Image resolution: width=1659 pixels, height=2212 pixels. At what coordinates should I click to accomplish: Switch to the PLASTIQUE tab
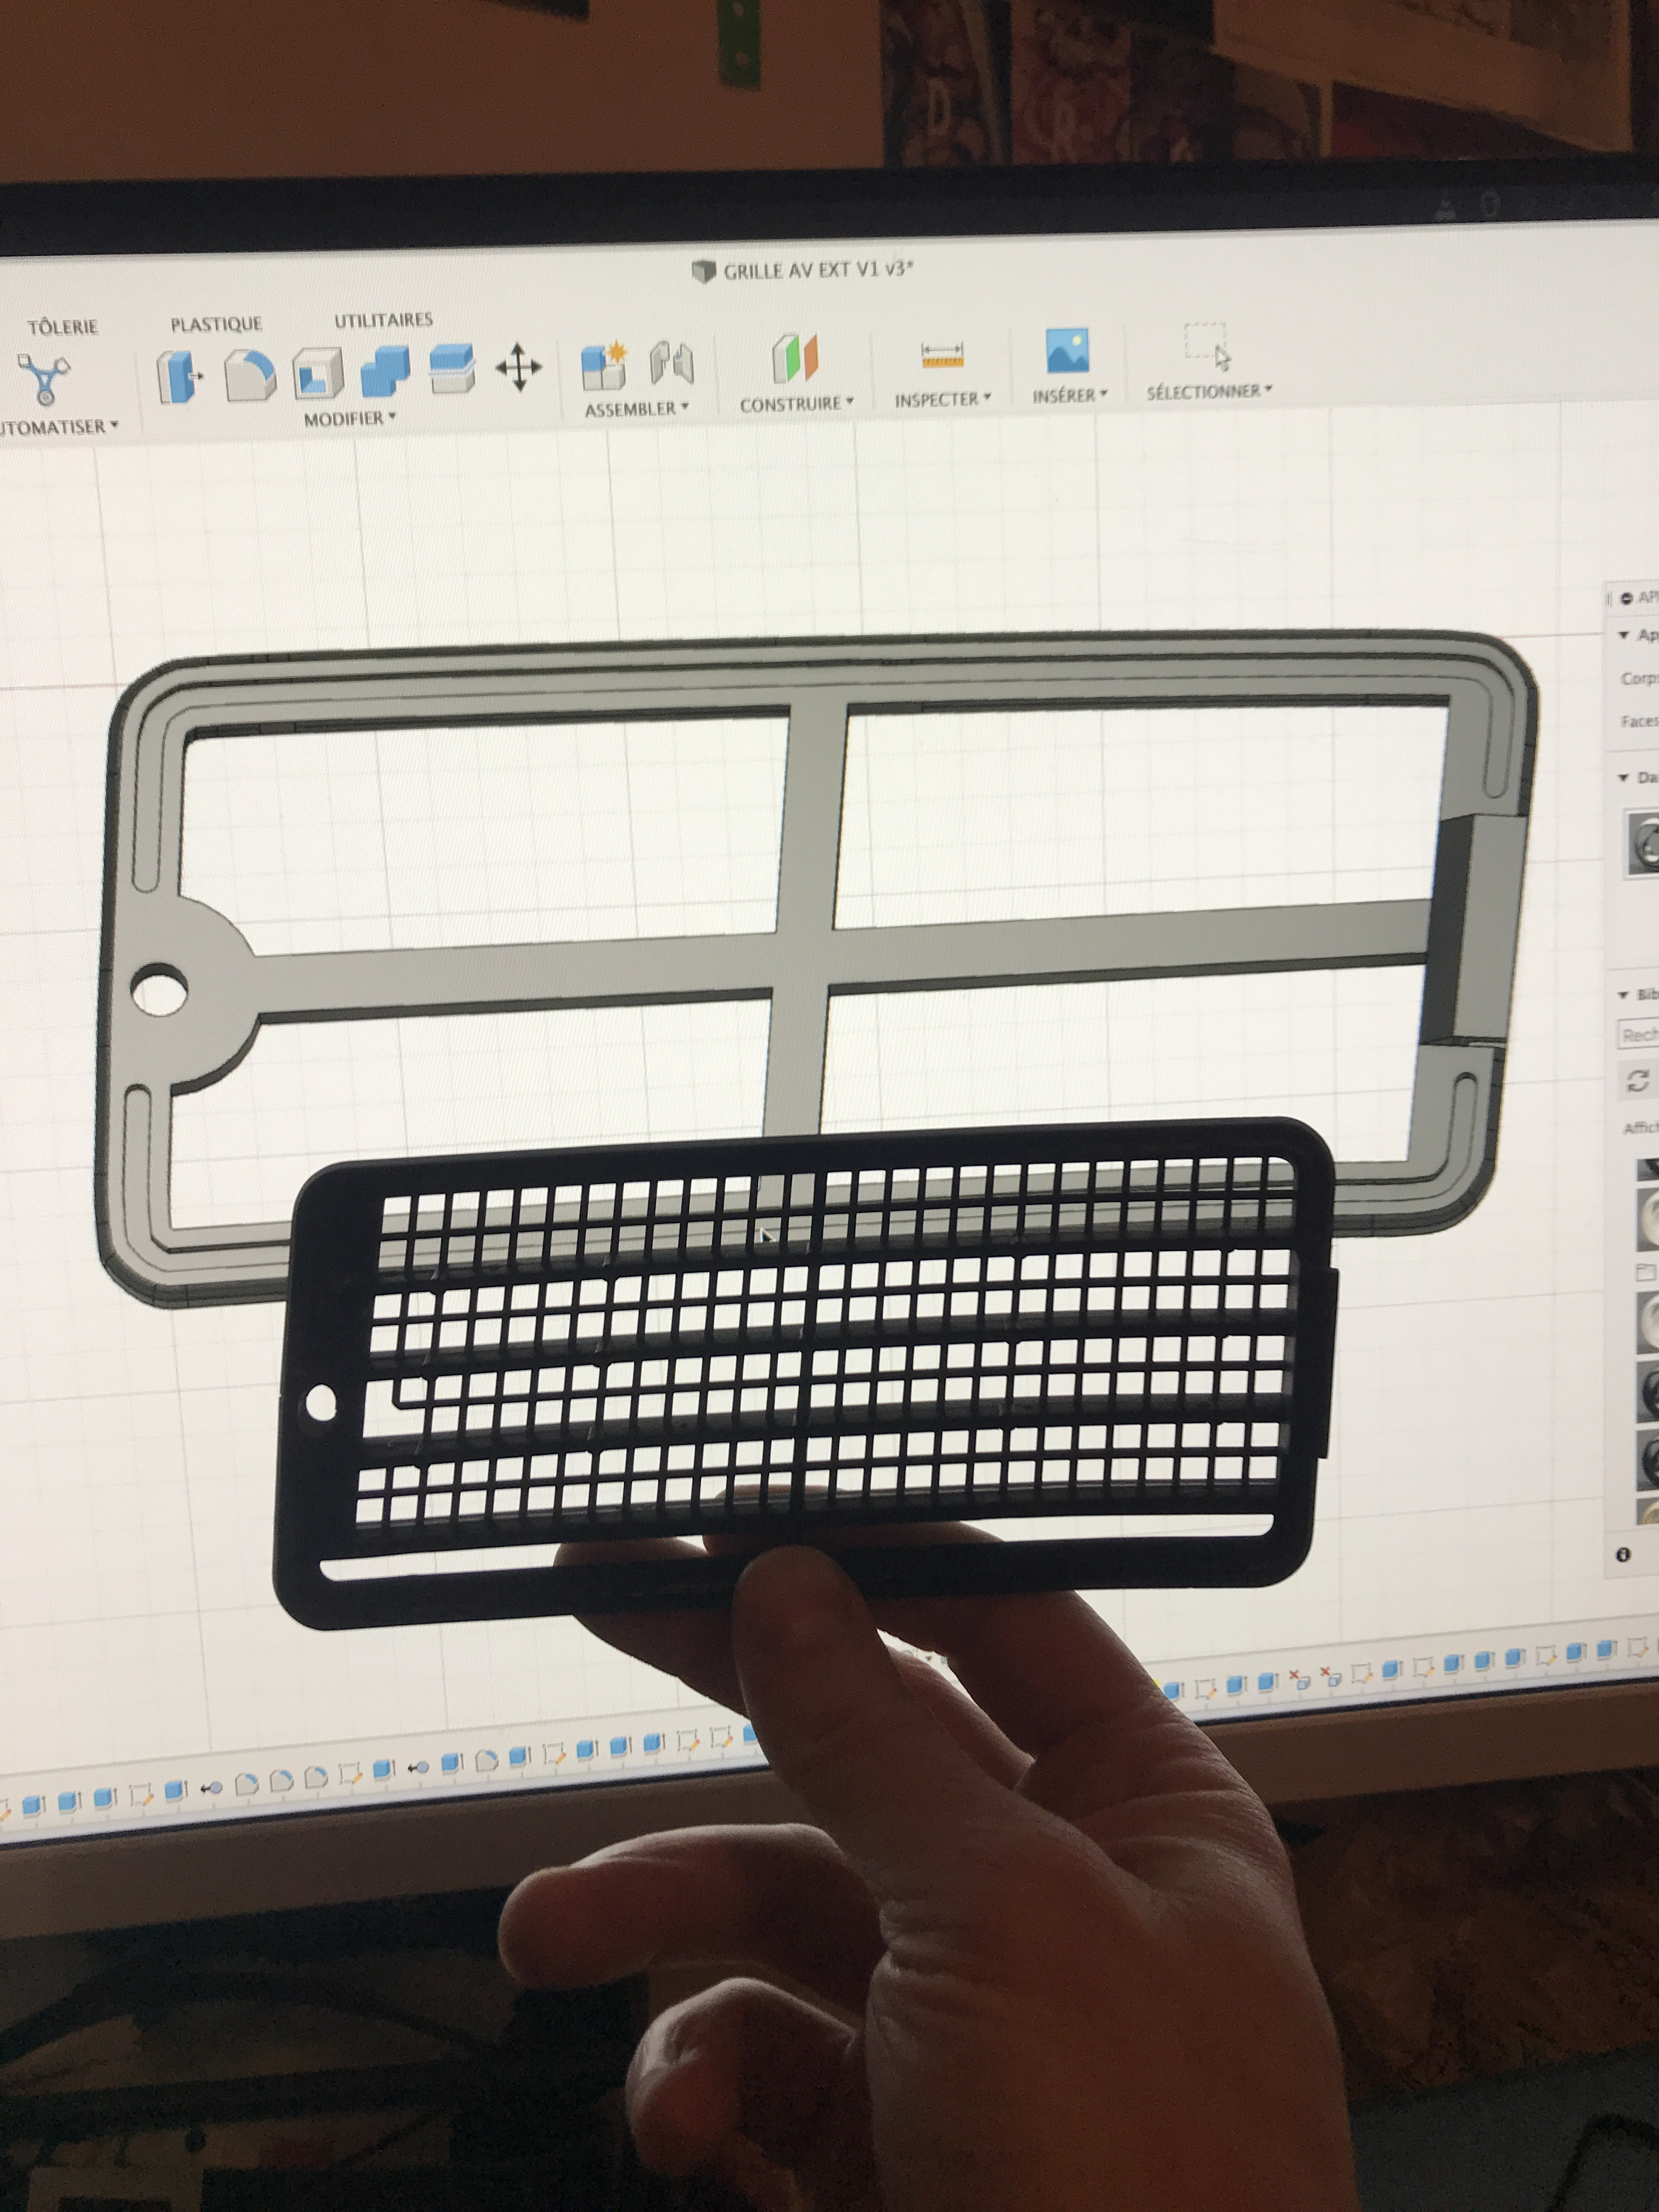216,324
